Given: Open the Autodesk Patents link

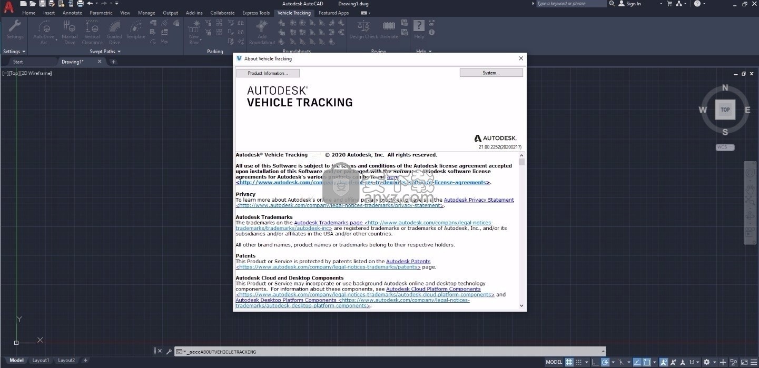Looking at the screenshot, I should click(408, 261).
